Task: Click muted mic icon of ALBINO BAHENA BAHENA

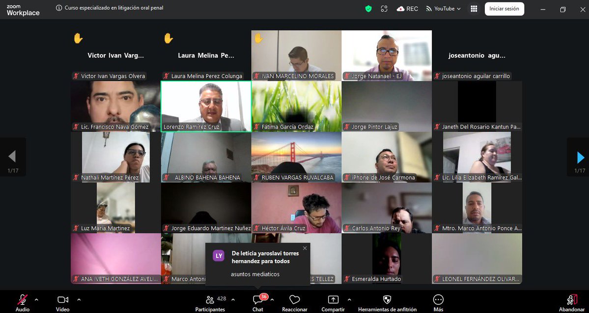Action: point(167,178)
